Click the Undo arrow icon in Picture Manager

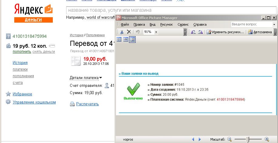click(137, 32)
